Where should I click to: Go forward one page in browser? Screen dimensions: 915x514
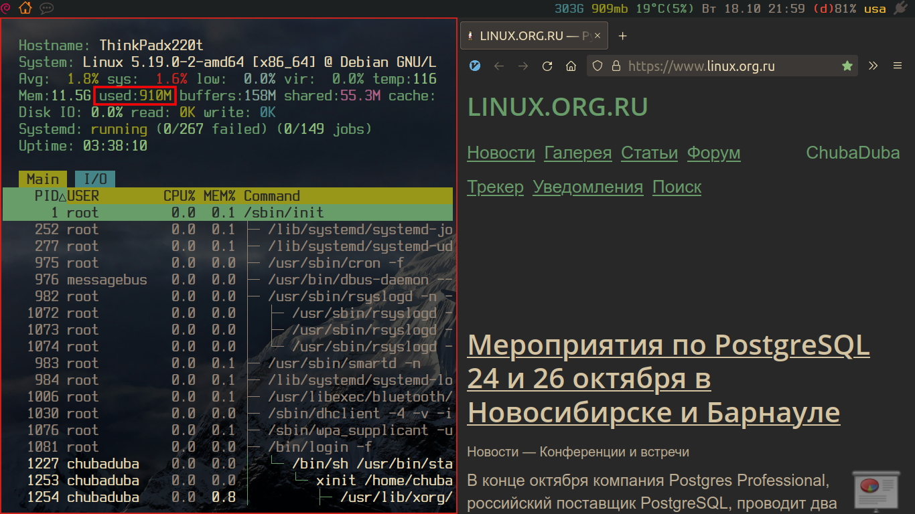coord(523,66)
